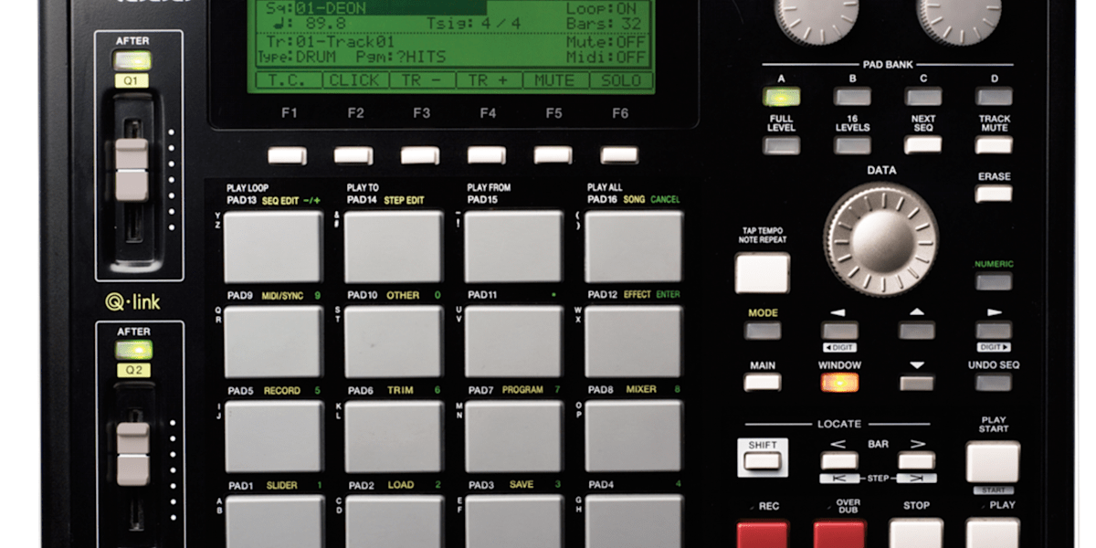Screen dimensions: 1096x548
Task: Tap the PAD16 SONG pad
Action: 634,247
